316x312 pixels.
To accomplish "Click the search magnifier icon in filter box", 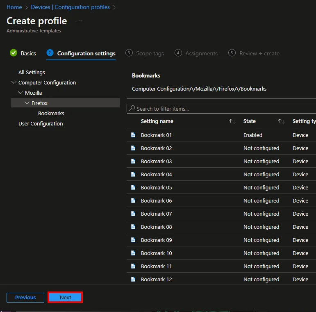I will tap(132, 108).
